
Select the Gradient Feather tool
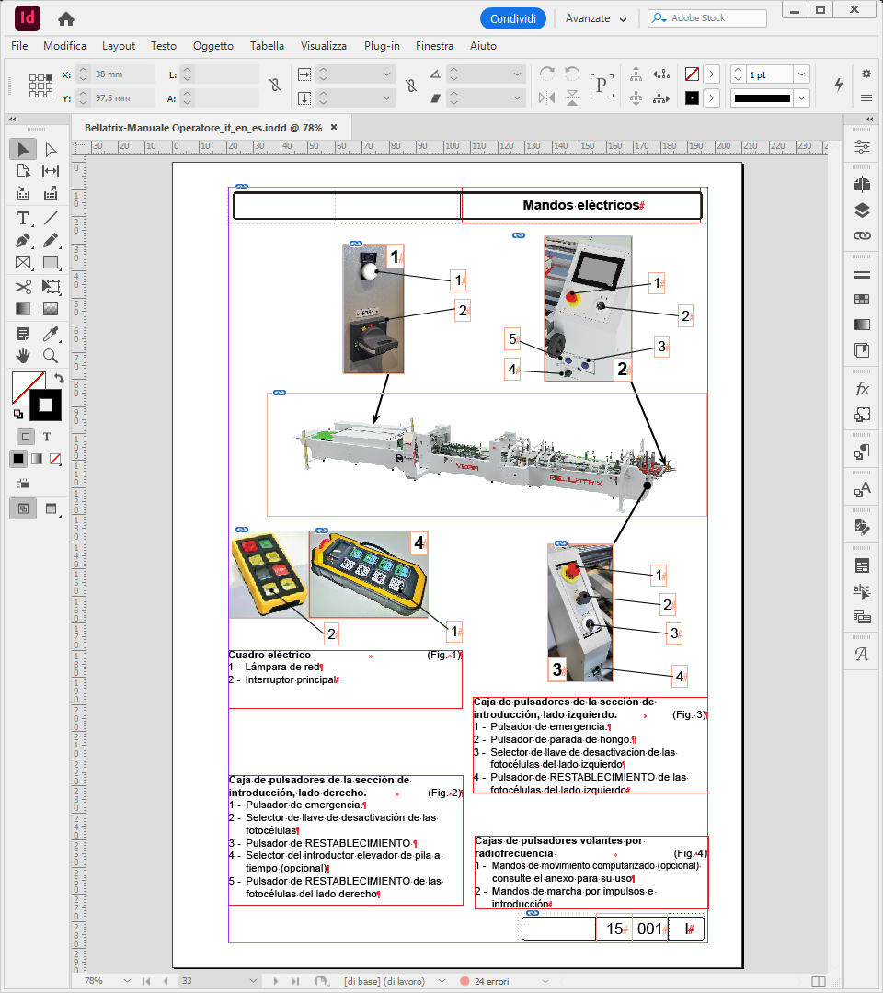click(x=51, y=309)
